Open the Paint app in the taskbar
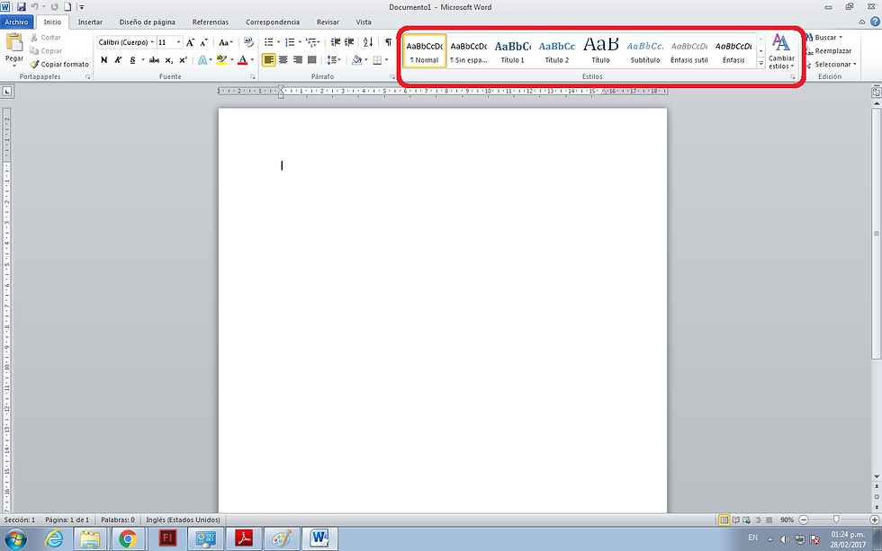The width and height of the screenshot is (882, 551). tap(281, 539)
